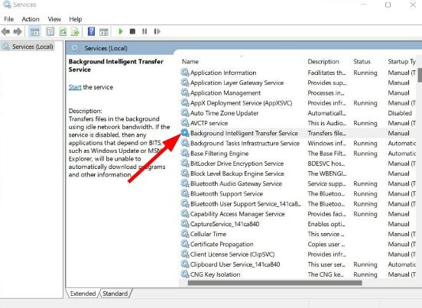Click the Pause Service toolbar icon
The image size is (422, 308).
point(144,31)
